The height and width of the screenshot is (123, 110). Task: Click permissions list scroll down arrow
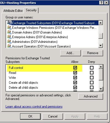pyautogui.click(x=101, y=89)
